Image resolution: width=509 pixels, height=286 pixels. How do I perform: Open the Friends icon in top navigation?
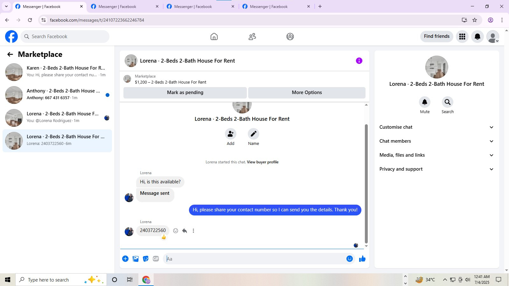(x=252, y=37)
